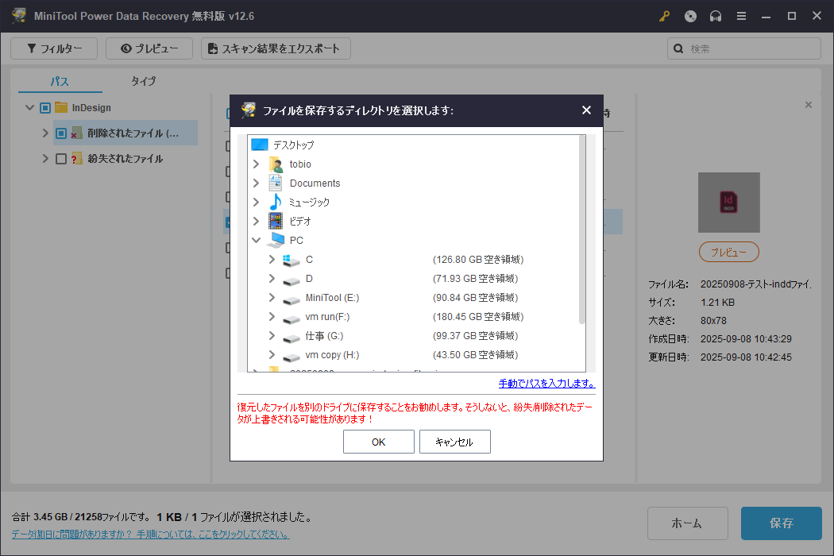Toggle the InDesign folder checkbox

(45, 108)
